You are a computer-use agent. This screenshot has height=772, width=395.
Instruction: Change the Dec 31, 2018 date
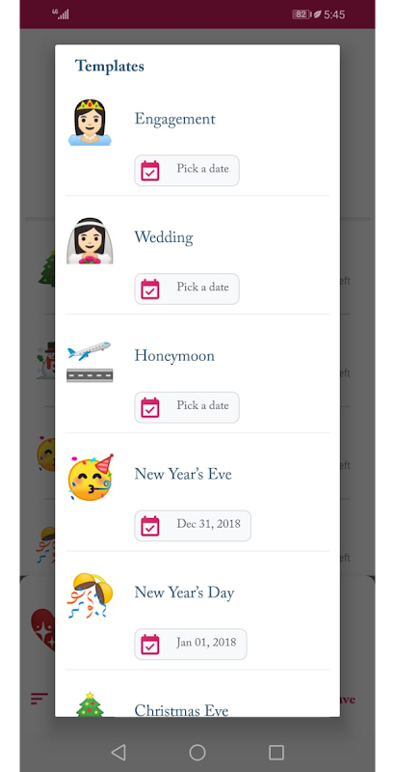tap(193, 525)
